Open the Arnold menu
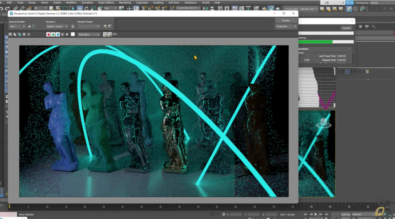The height and width of the screenshot is (219, 395). tap(206, 3)
